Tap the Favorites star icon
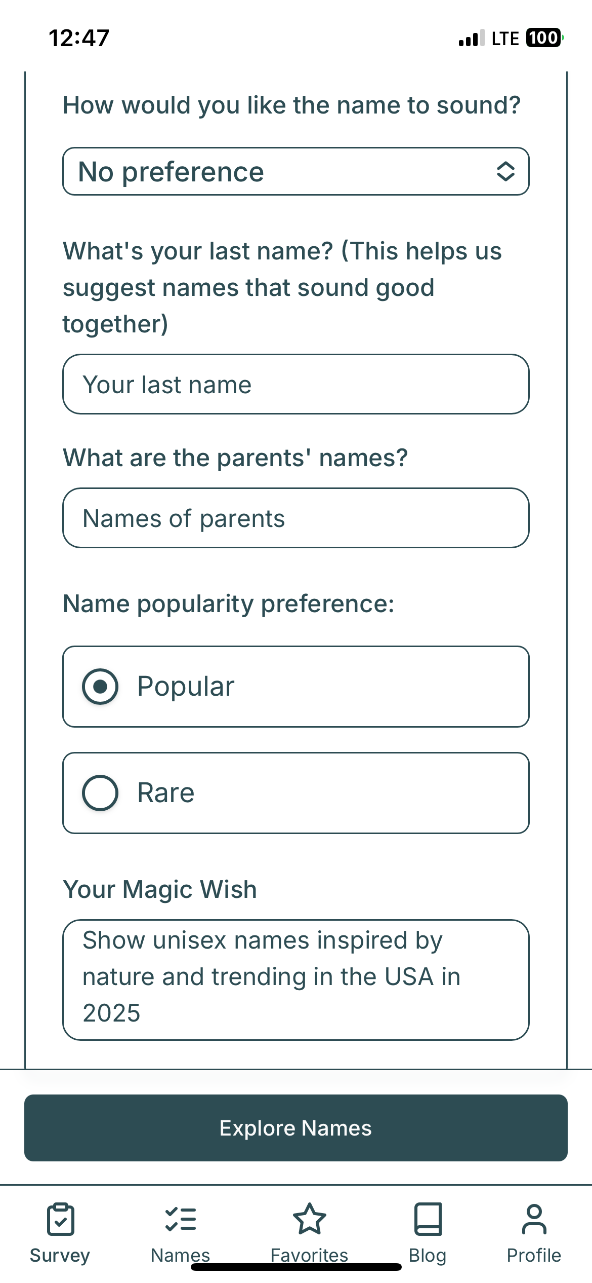This screenshot has width=592, height=1283. (x=309, y=1219)
